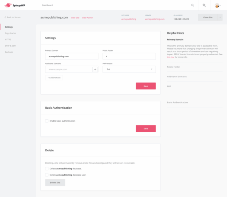The width and height of the screenshot is (227, 197).
Task: Open the PHP Version 7.4 dropdown
Action: (129, 69)
